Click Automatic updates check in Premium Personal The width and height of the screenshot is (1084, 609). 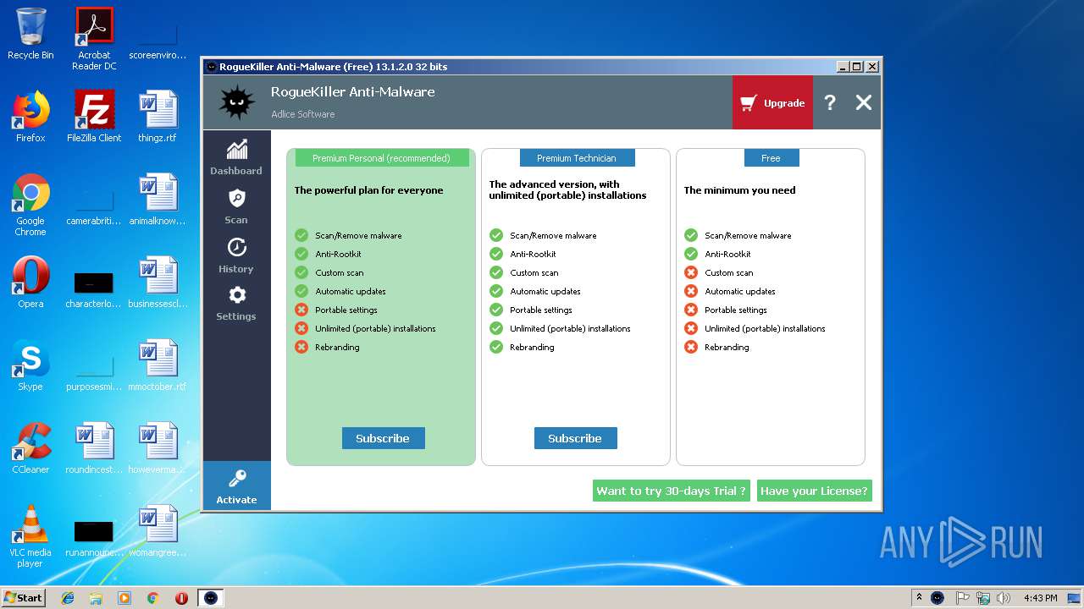pyautogui.click(x=301, y=291)
